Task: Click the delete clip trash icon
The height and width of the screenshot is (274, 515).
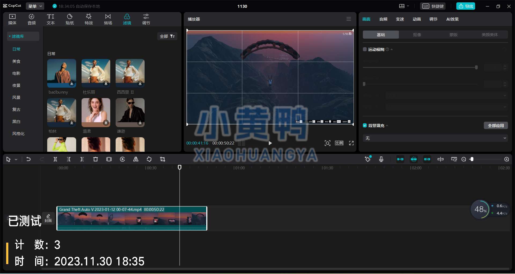Action: tap(95, 159)
